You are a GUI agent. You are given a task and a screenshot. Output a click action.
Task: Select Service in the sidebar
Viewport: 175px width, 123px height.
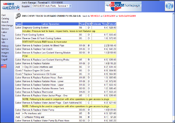tap(5, 29)
